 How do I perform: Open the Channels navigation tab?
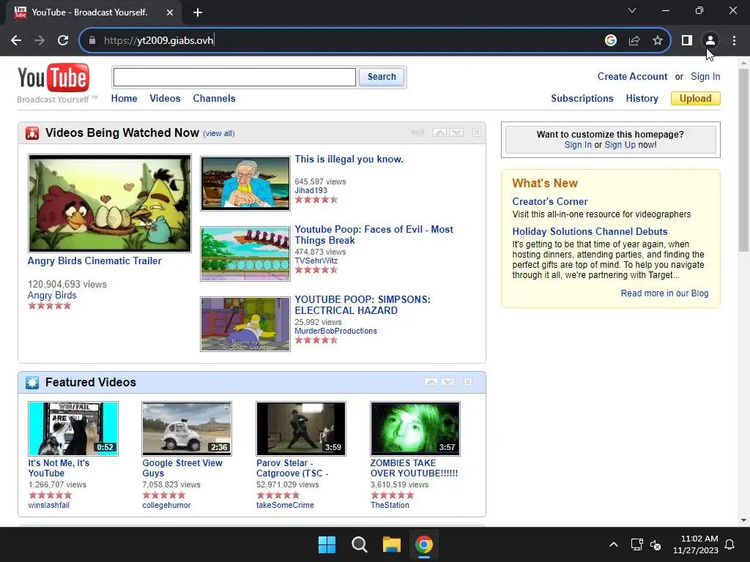214,99
